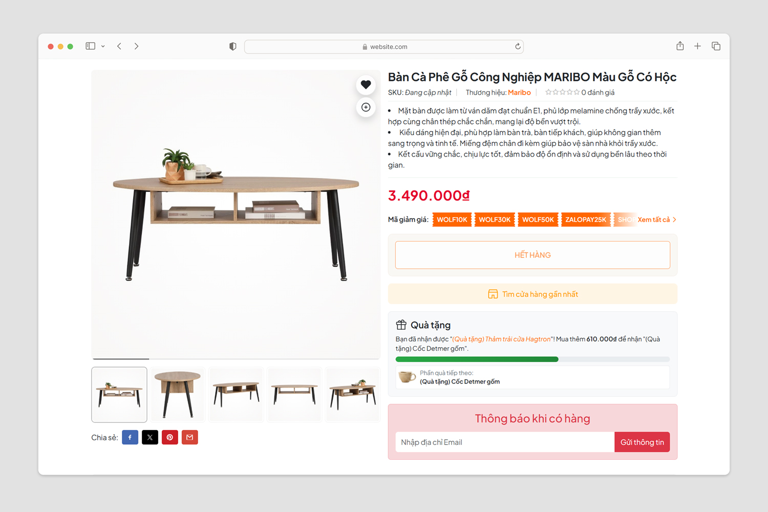Share product via X icon
Screen dimensions: 768x512
[x=150, y=437]
